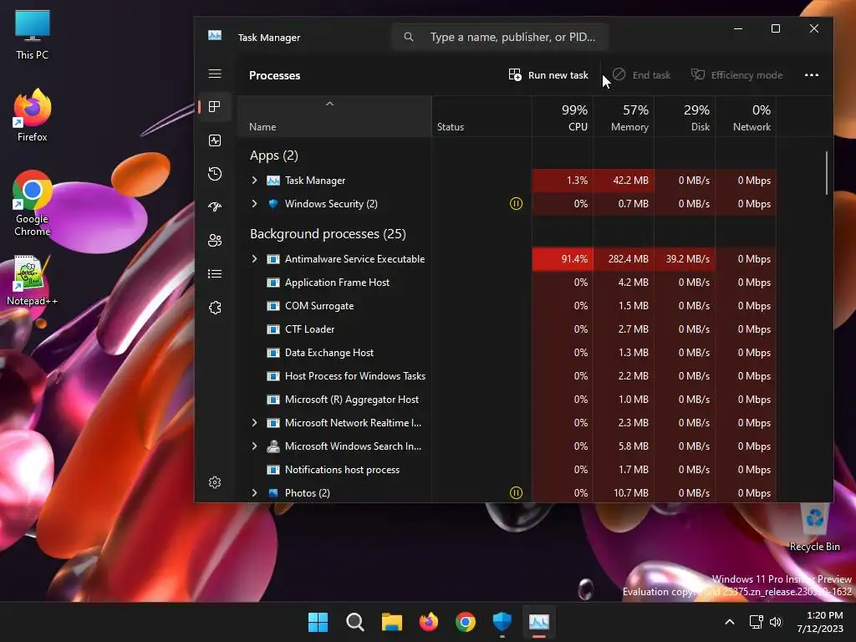Click the 91.4% CPU value cell
This screenshot has width=856, height=642.
pyautogui.click(x=563, y=259)
